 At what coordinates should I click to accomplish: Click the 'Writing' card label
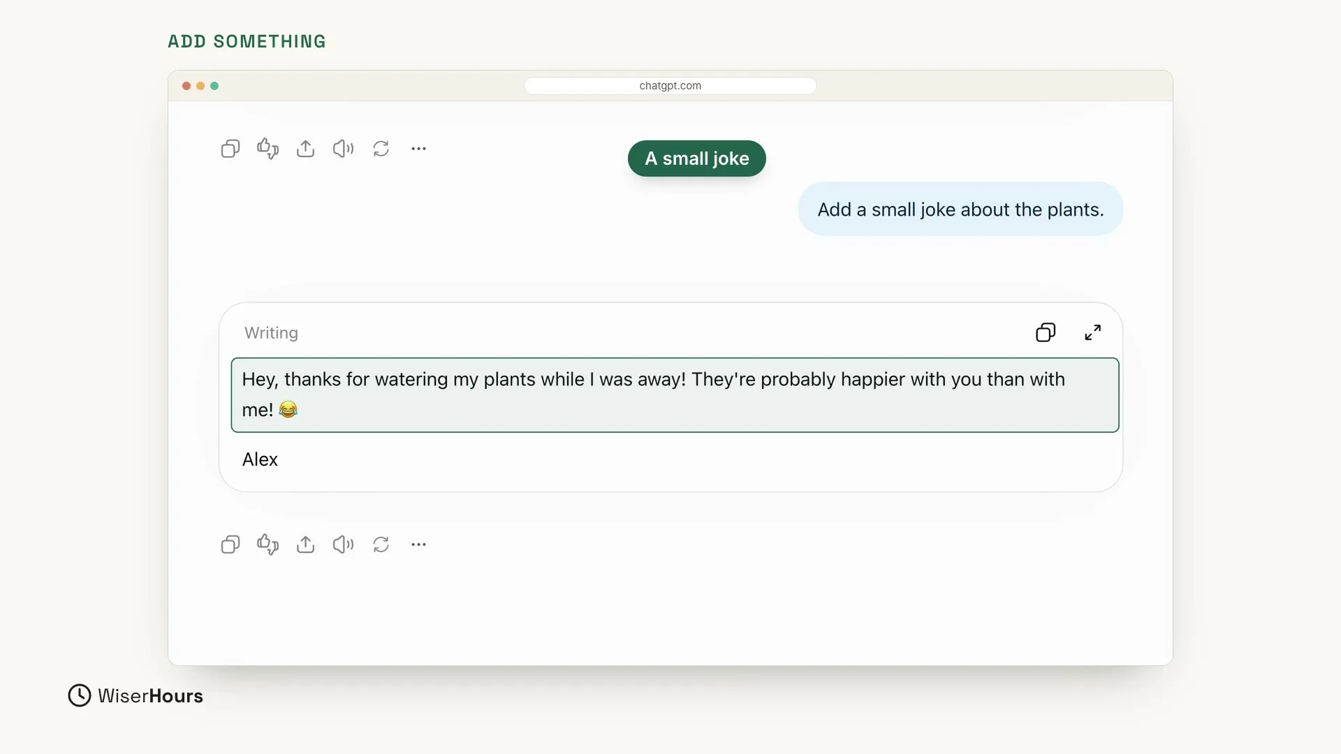[x=271, y=333]
